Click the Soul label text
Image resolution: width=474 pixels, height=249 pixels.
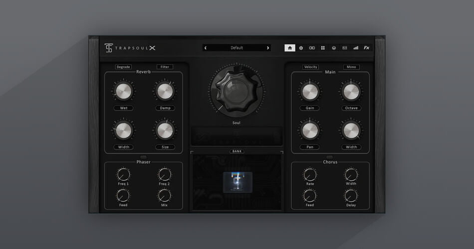coord(237,123)
